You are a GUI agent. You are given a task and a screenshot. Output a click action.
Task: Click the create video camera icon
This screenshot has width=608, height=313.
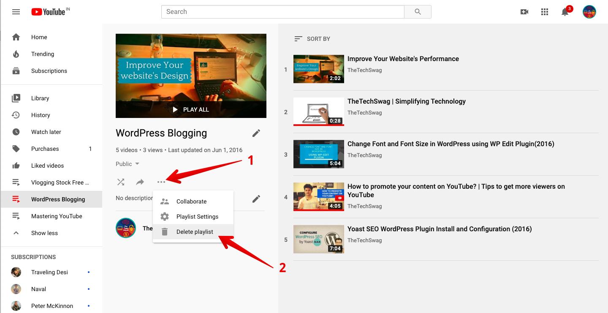click(x=524, y=12)
